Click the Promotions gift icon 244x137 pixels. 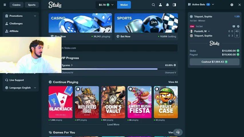pyautogui.click(x=7, y=16)
